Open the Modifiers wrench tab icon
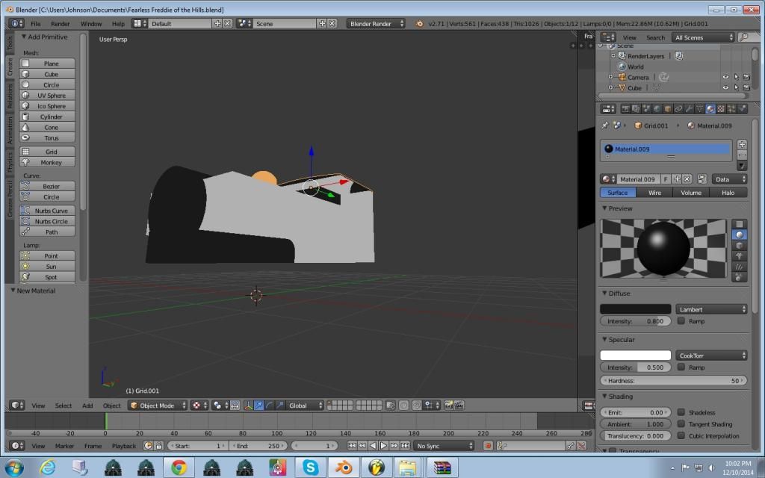This screenshot has height=478, width=765. tap(690, 109)
